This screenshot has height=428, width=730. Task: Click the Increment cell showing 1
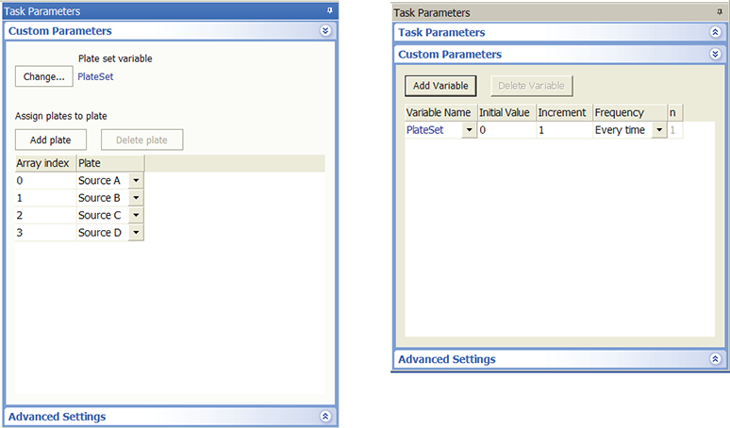coord(563,130)
